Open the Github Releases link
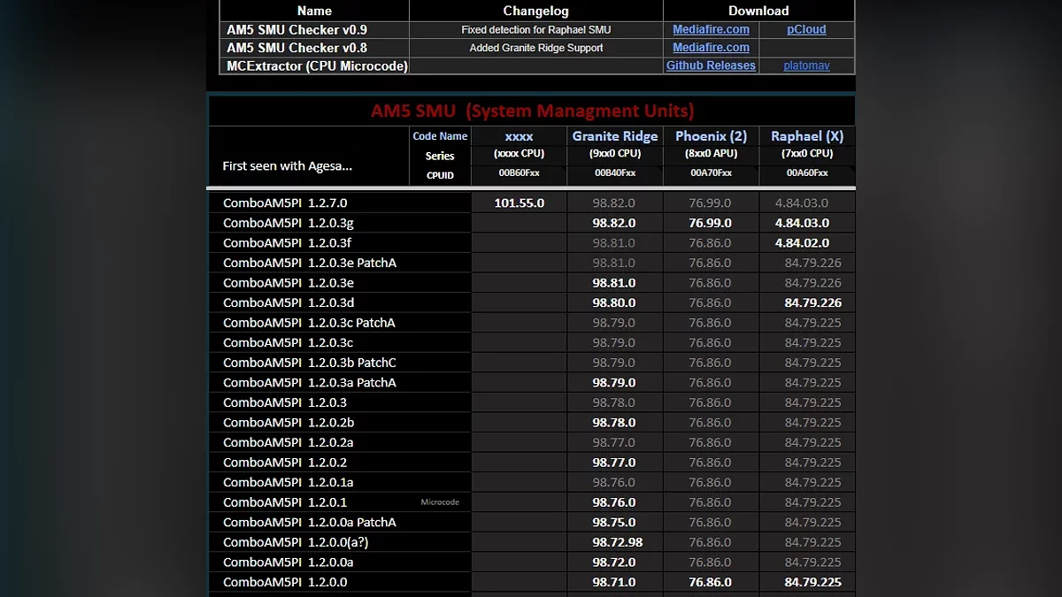 pyautogui.click(x=711, y=65)
